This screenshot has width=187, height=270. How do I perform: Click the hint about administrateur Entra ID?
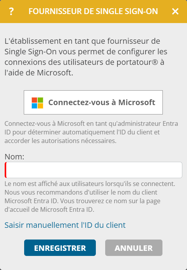point(91,132)
